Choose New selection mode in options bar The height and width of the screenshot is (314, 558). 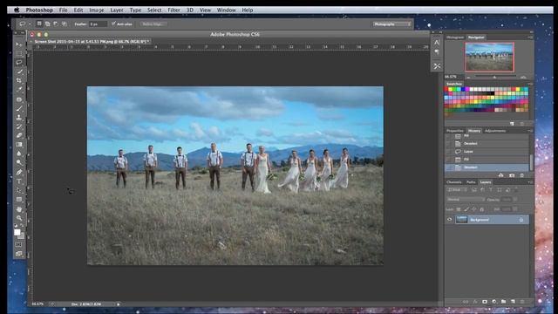pyautogui.click(x=39, y=24)
